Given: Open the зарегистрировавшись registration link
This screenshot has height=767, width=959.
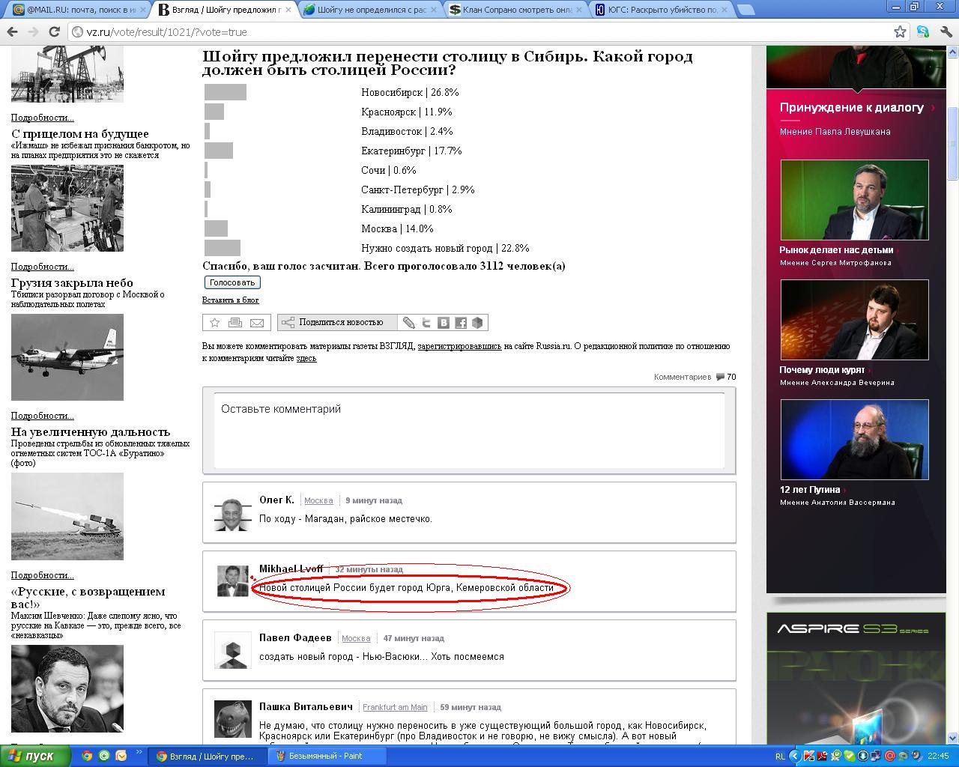Looking at the screenshot, I should click(x=459, y=346).
